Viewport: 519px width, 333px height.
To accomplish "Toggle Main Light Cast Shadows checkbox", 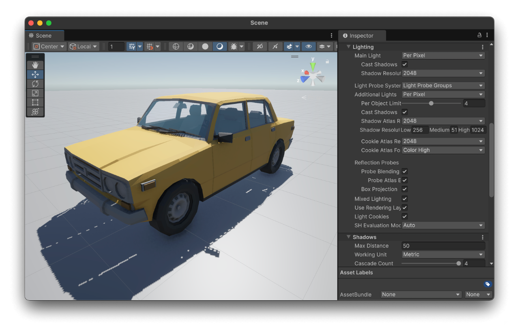I will click(x=405, y=64).
